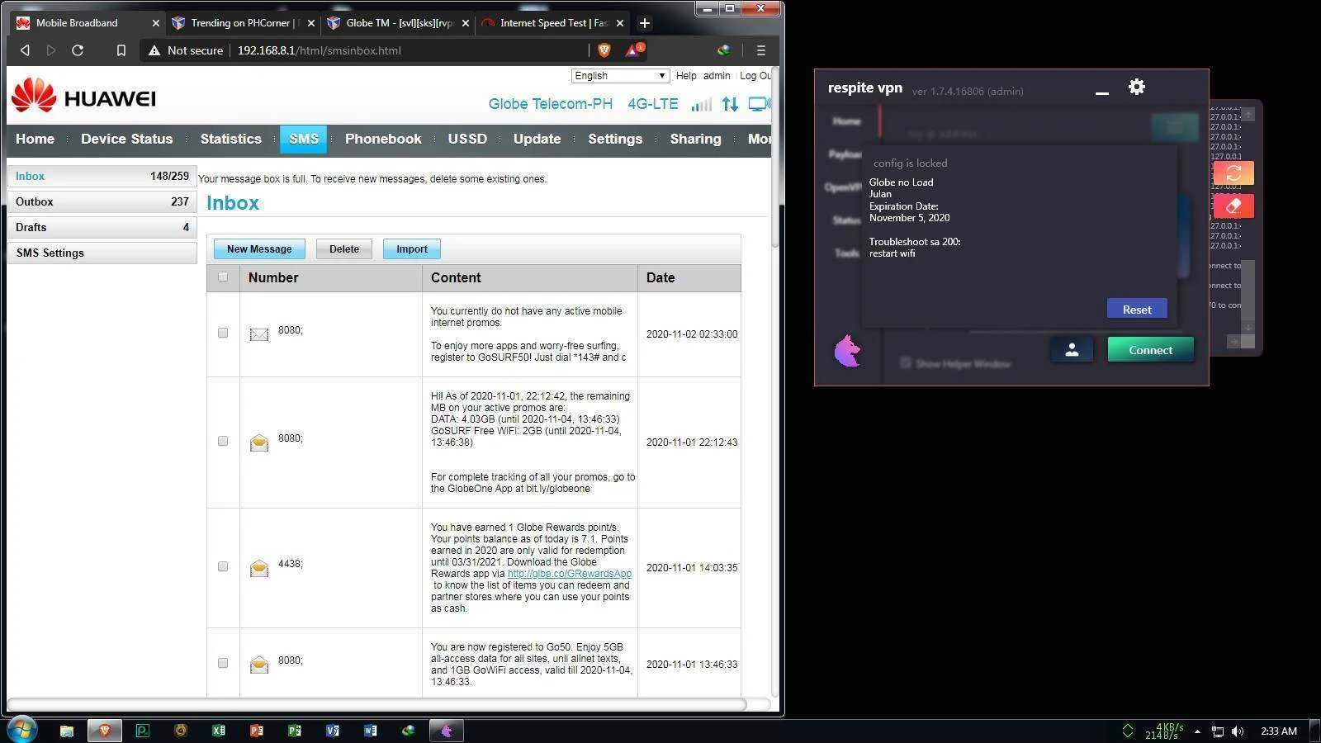Click the red eraser clear-log button
The image size is (1321, 743).
point(1233,206)
